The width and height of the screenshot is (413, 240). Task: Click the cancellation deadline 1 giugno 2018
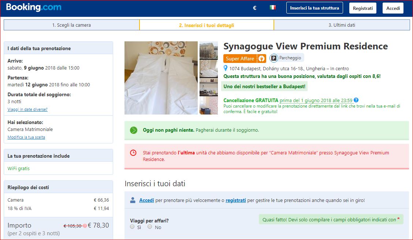pos(316,101)
